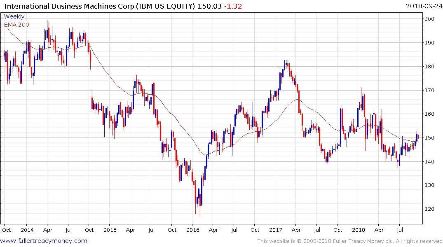Click the '200' price axis label
This screenshot has height=247, width=443.
(x=429, y=19)
